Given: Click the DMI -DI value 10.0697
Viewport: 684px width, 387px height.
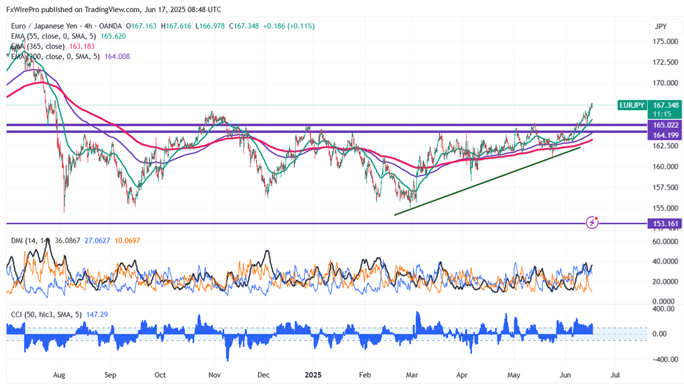Looking at the screenshot, I should [127, 241].
